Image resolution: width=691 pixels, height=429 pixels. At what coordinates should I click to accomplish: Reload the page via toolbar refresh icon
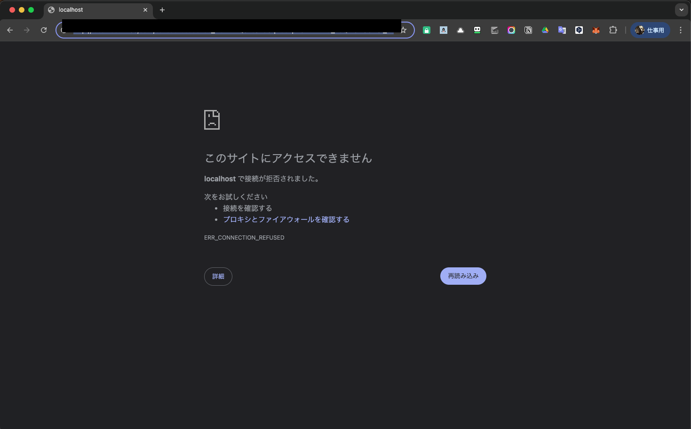click(x=44, y=30)
